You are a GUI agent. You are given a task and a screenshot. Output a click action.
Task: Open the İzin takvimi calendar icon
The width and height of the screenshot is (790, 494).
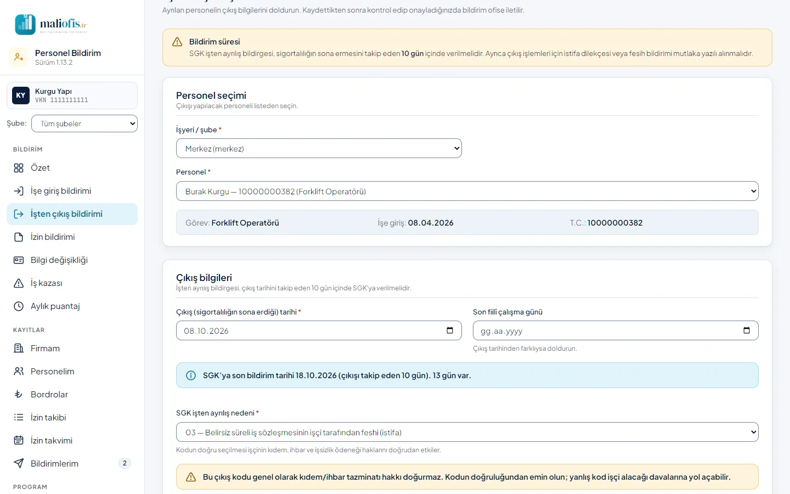click(19, 441)
